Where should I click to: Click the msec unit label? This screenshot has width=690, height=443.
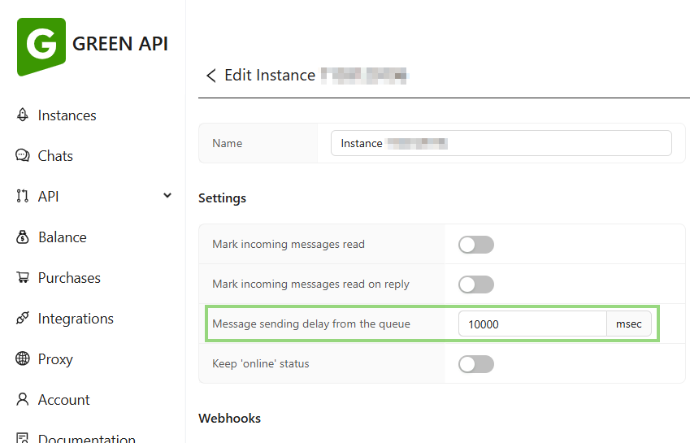[x=628, y=324]
